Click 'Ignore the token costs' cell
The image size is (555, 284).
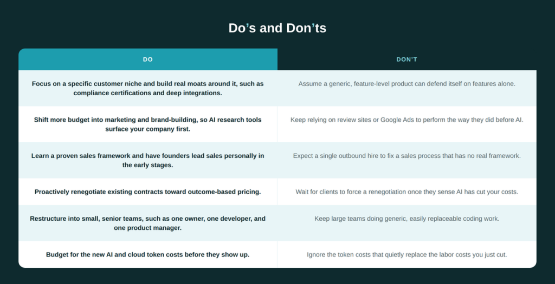[x=407, y=254]
